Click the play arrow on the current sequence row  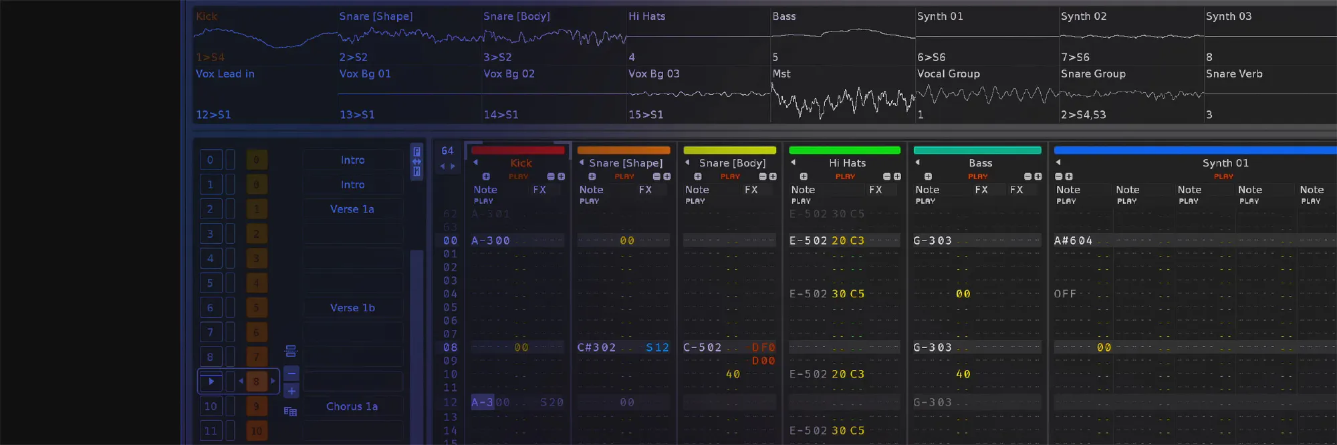[211, 382]
